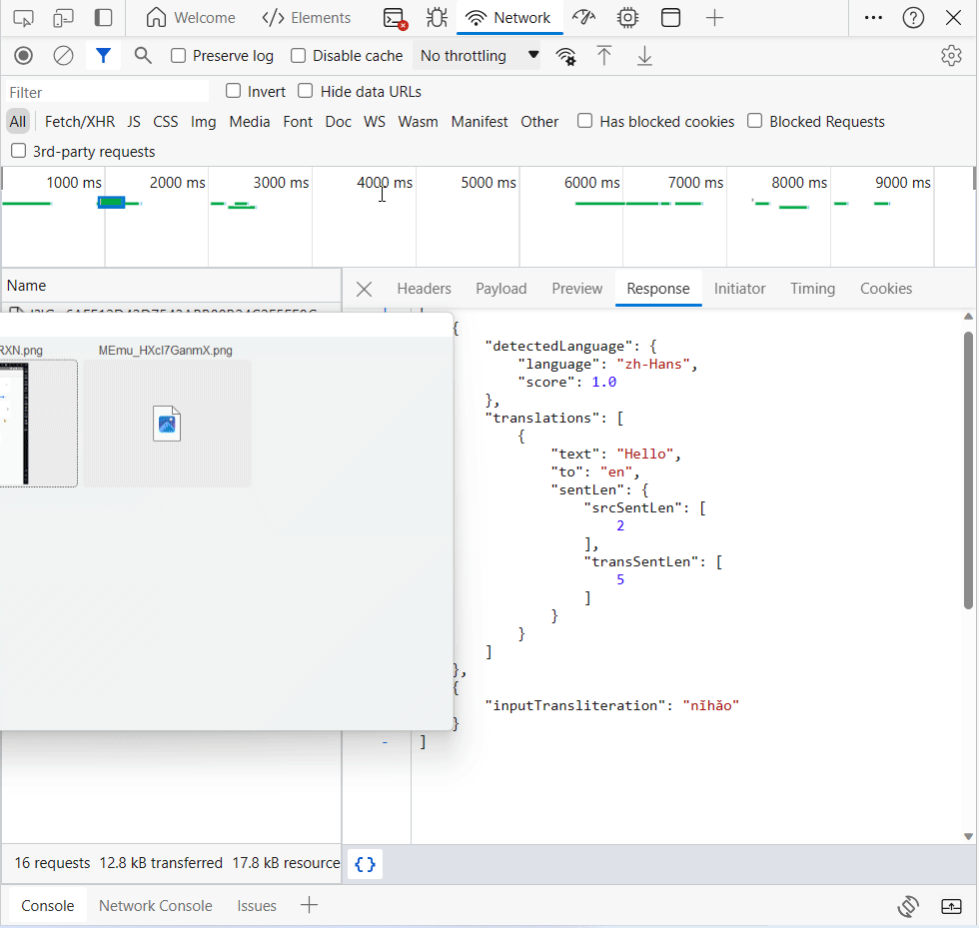Click the more tools plus button

[x=714, y=18]
